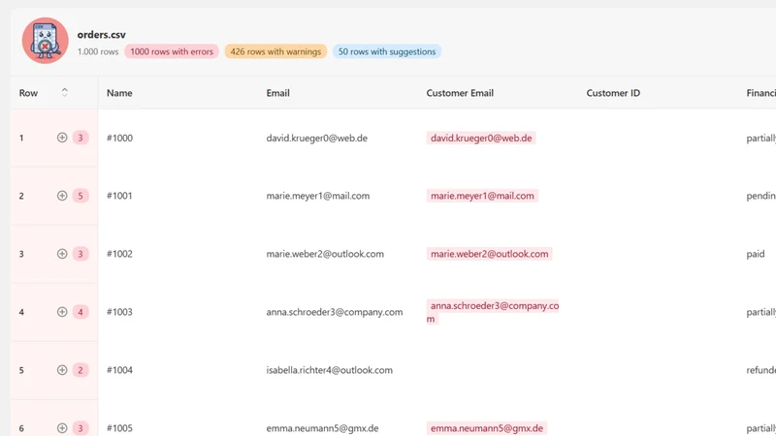Click the Customer Email column header
This screenshot has height=436, width=776.
(460, 93)
